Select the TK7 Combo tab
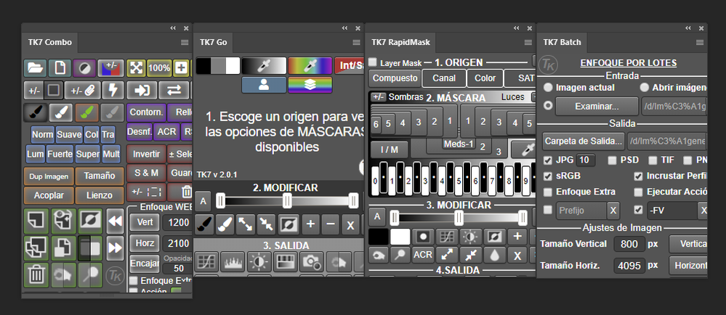The image size is (726, 315). pos(50,43)
